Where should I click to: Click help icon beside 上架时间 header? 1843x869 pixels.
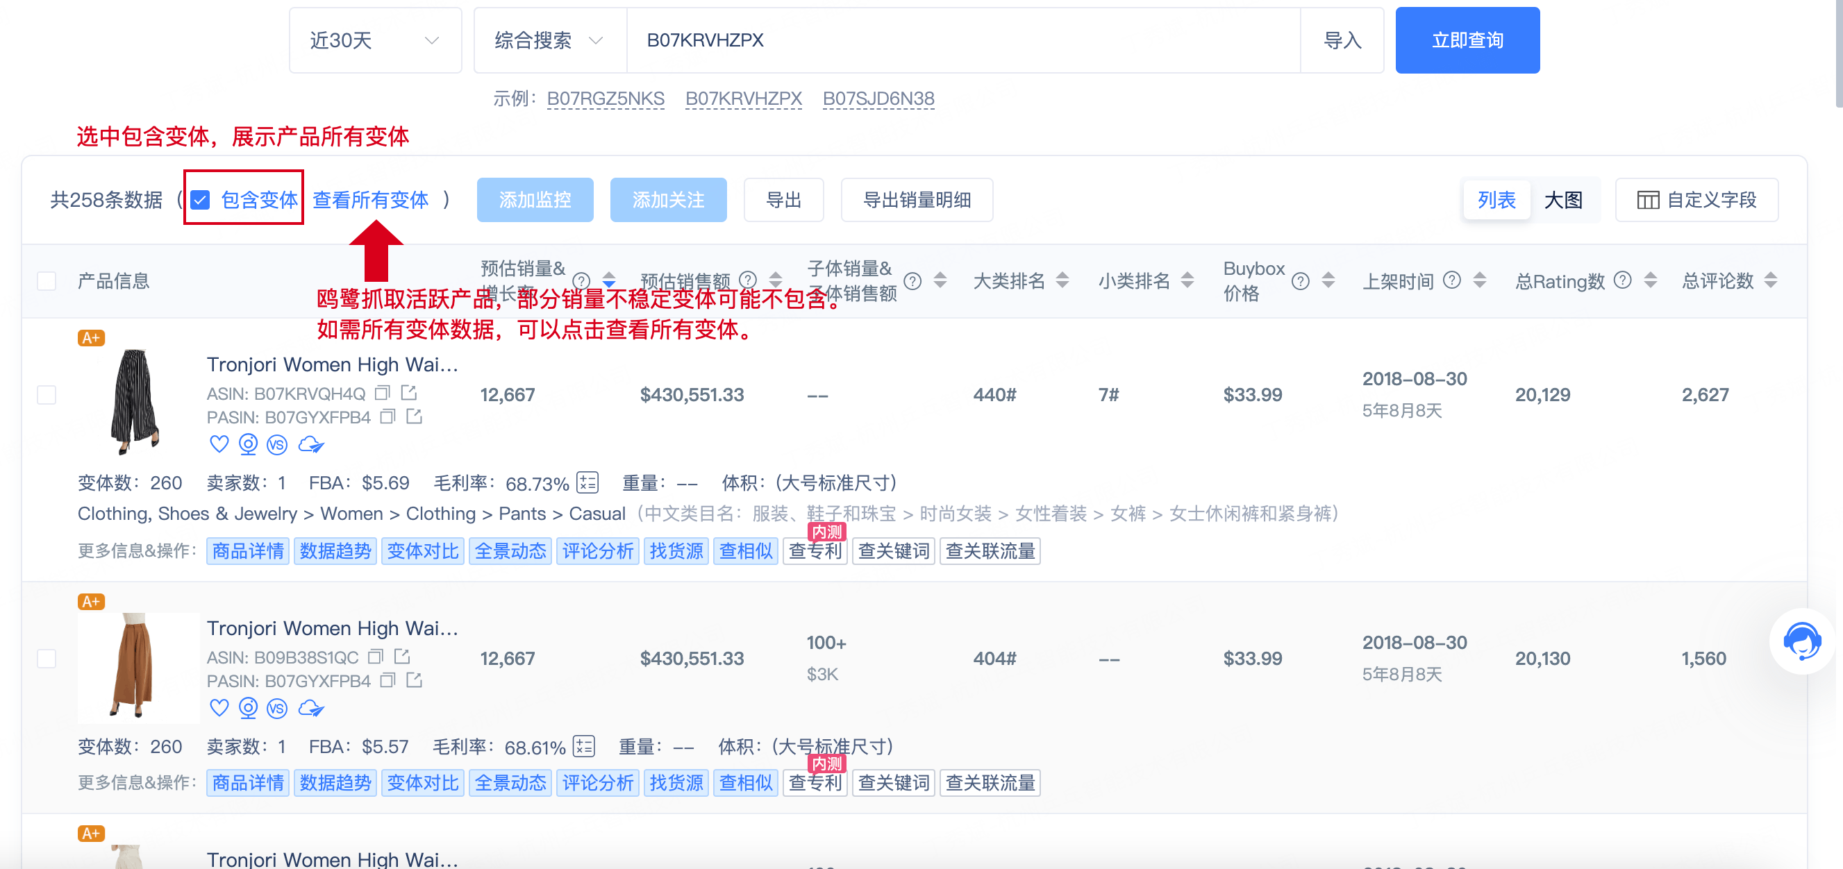pos(1451,280)
